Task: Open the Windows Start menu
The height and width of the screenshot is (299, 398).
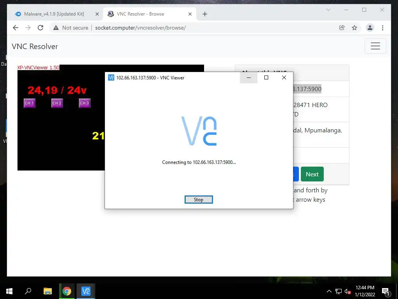Action: 9,291
